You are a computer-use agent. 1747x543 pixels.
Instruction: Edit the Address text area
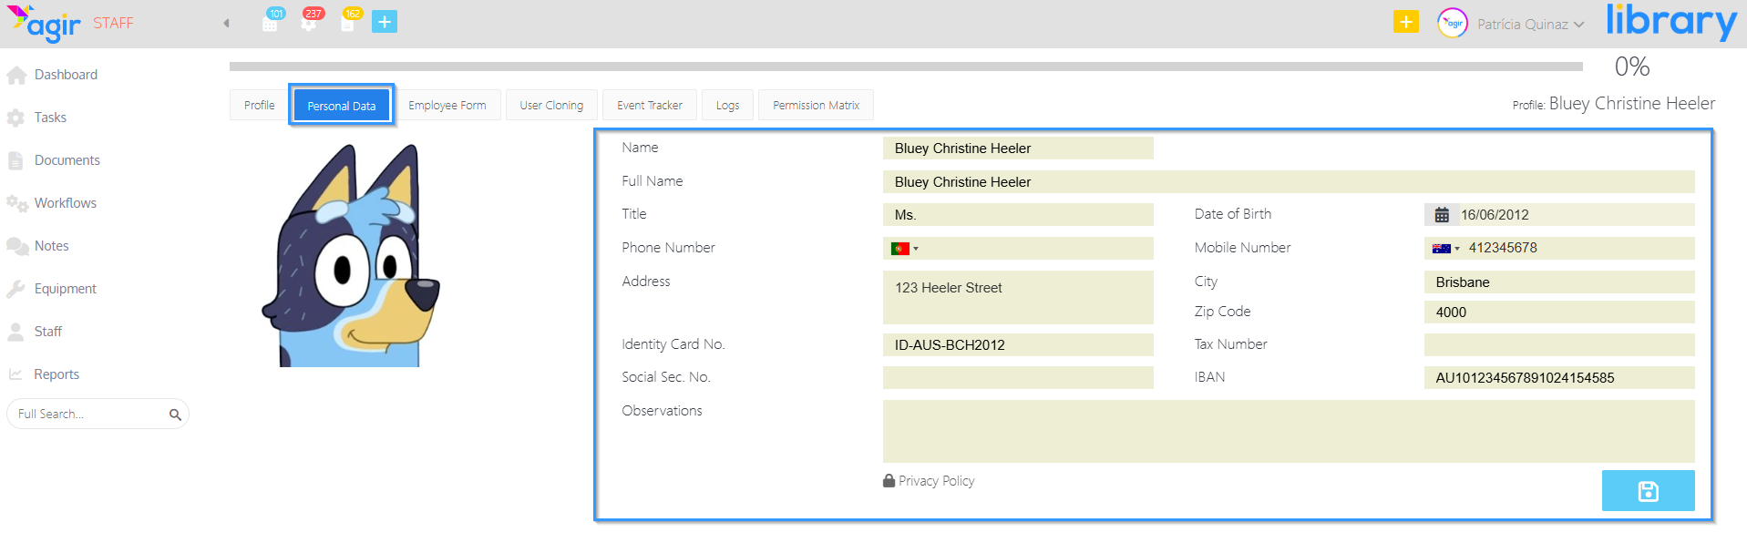coord(1018,298)
